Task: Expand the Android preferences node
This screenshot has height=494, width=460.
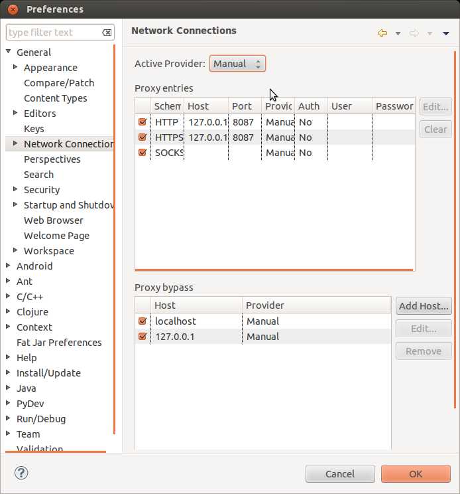Action: click(9, 266)
